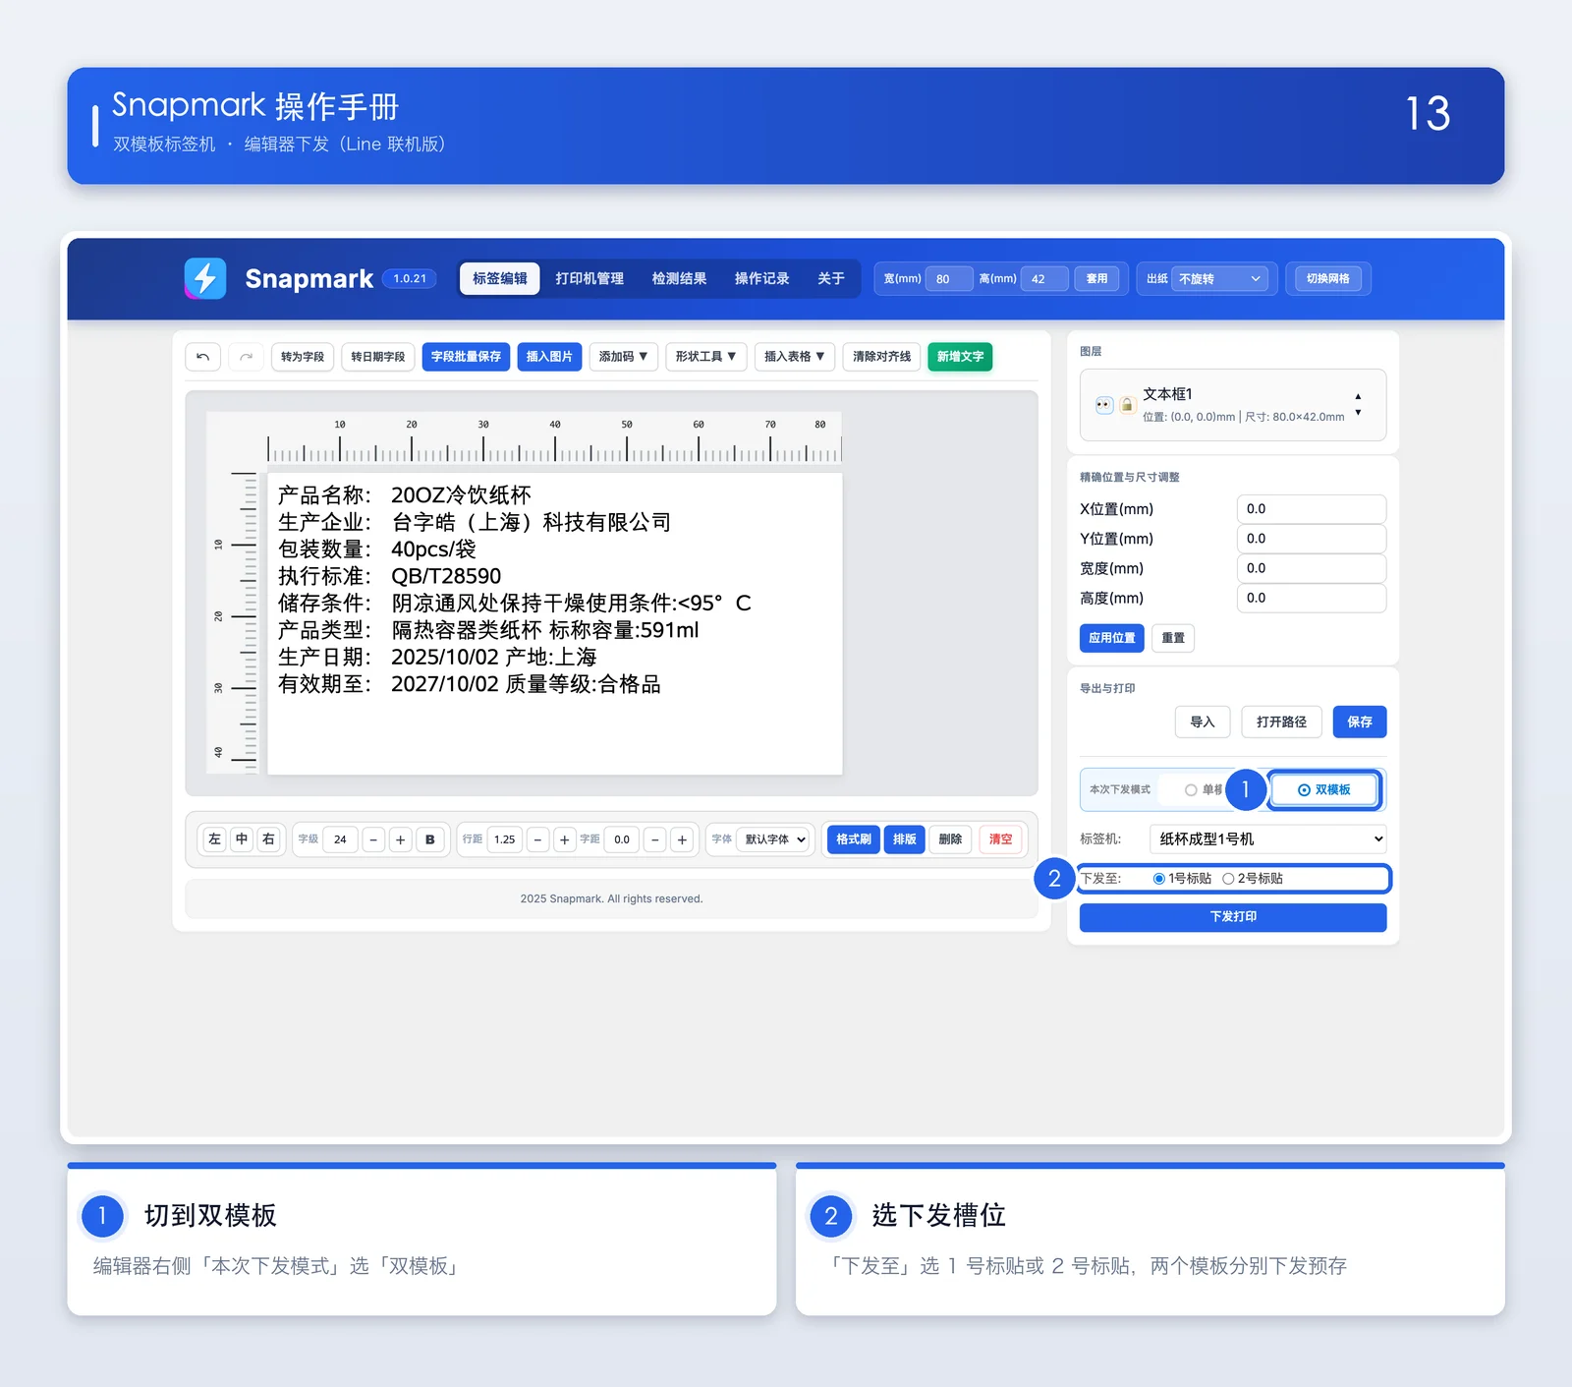This screenshot has width=1572, height=1387.
Task: Move layer 文本框1 down with arrow
Action: (x=1358, y=413)
